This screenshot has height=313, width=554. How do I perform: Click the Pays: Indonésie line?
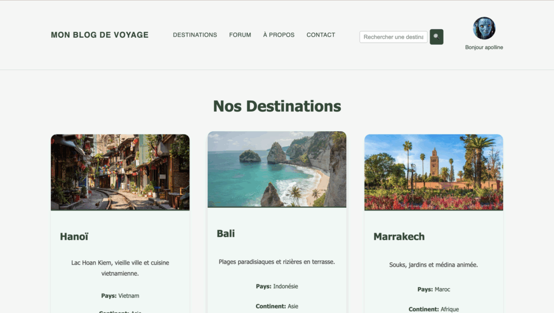pos(277,286)
